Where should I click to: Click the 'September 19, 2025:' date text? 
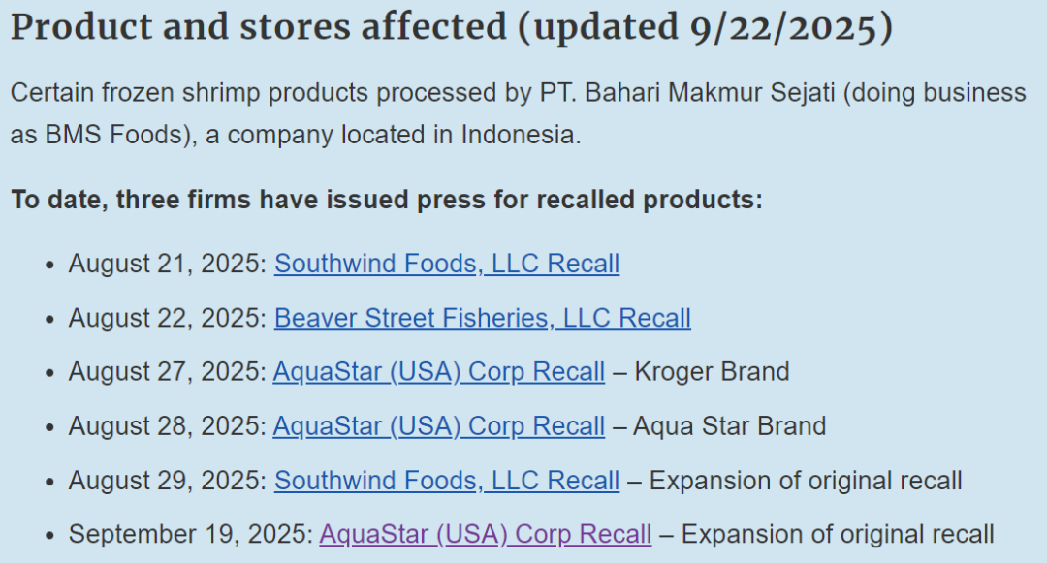click(x=191, y=534)
